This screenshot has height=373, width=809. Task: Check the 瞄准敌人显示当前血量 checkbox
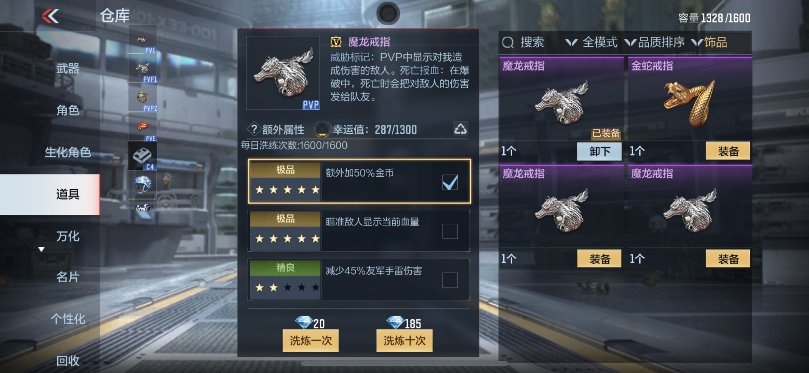coord(450,231)
